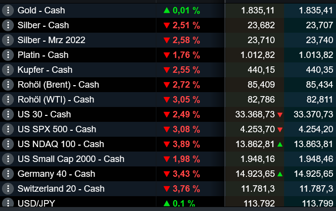Open options menu beside Silber - Cash
This screenshot has width=336, height=211.
pyautogui.click(x=7, y=25)
